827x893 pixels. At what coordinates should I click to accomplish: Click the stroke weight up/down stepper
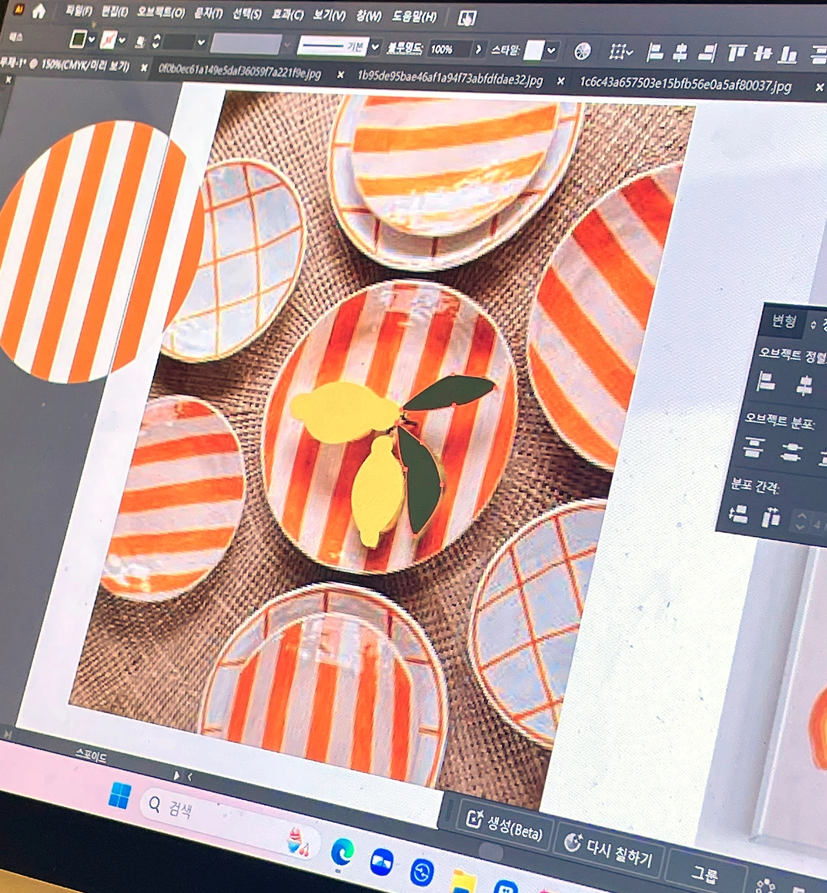tap(156, 42)
